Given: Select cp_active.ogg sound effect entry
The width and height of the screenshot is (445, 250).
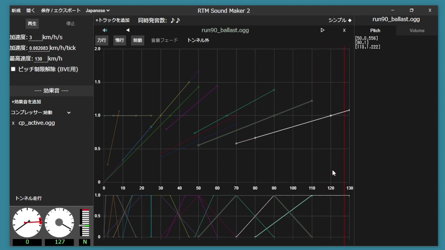Looking at the screenshot, I should 37,123.
